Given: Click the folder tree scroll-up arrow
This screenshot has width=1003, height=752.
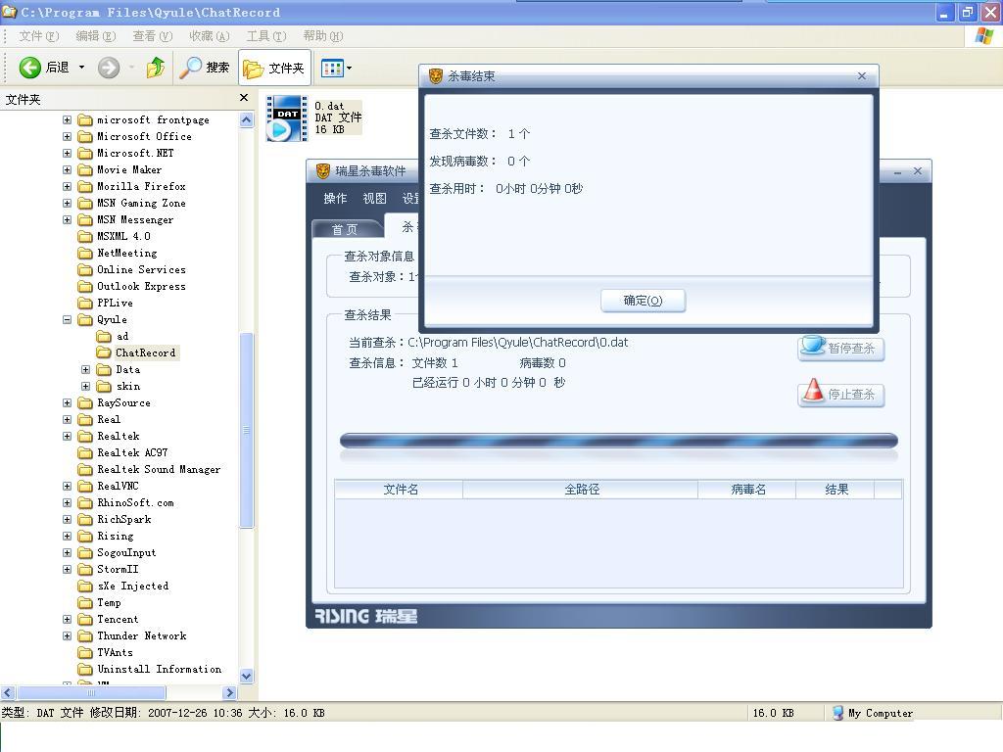Looking at the screenshot, I should (x=246, y=119).
